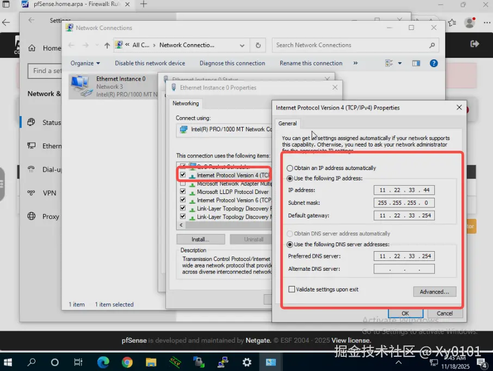The height and width of the screenshot is (371, 493).
Task: Open taskbar Search
Action: click(x=31, y=362)
